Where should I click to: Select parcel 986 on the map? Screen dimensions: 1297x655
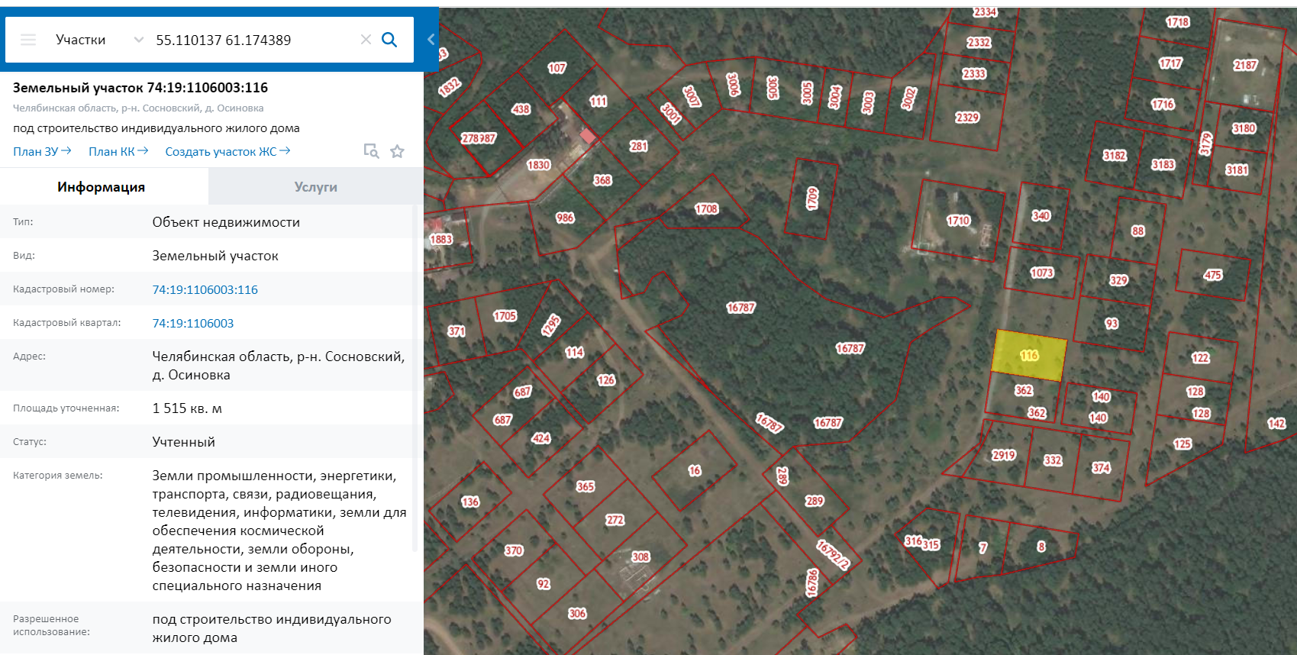click(x=565, y=218)
